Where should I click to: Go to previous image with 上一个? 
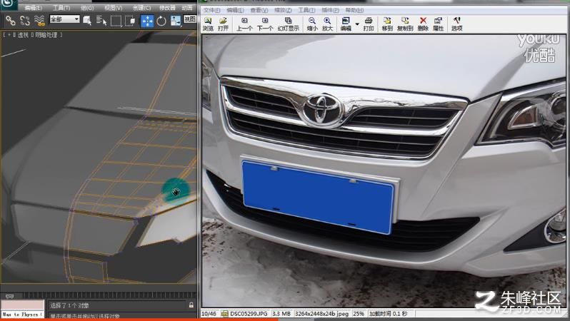pyautogui.click(x=245, y=24)
